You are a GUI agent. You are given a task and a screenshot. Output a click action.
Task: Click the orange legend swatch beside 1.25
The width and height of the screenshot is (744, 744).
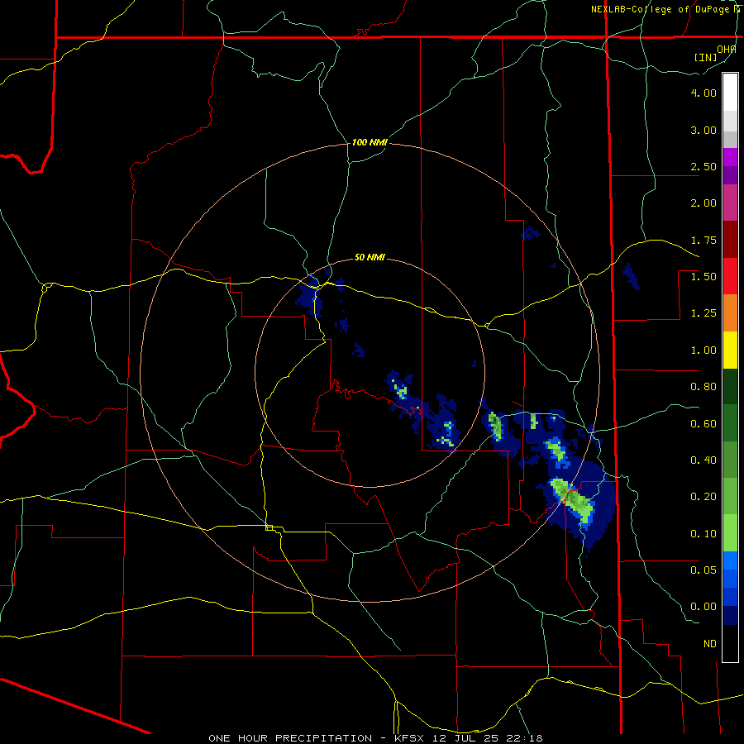click(x=730, y=313)
